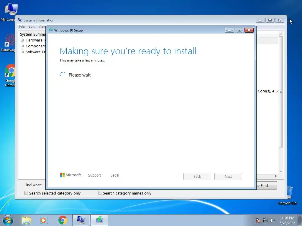Click the Close Find button
This screenshot has width=302, height=226.
267,185
